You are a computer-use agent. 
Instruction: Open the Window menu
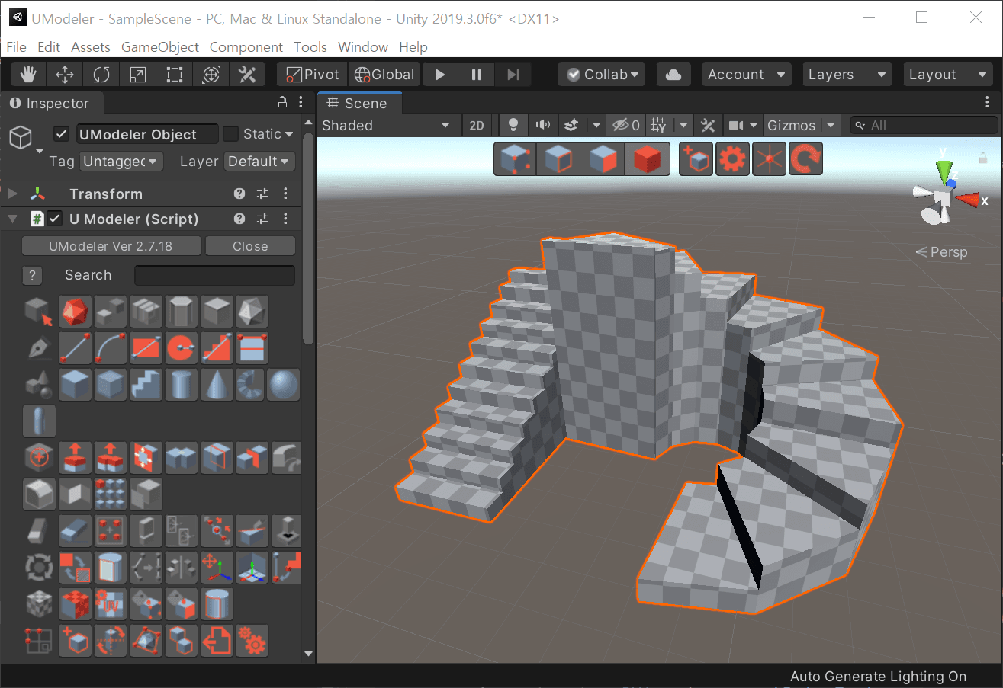pyautogui.click(x=363, y=47)
